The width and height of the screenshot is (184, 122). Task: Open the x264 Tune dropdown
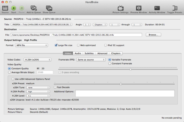click(x=38, y=87)
